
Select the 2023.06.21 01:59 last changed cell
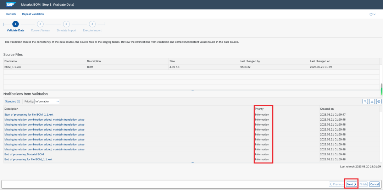(x=344, y=67)
